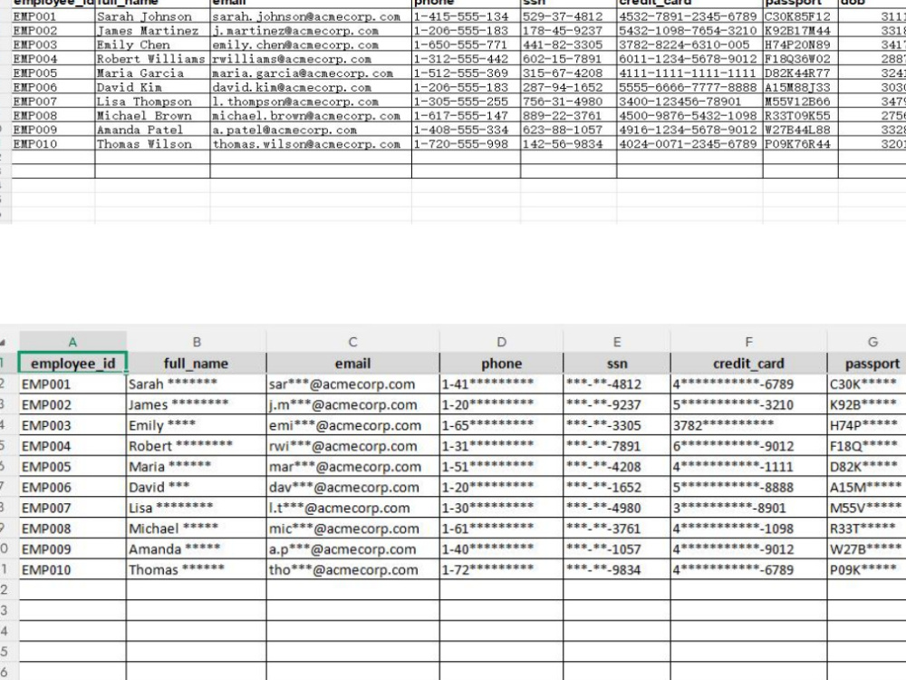Image resolution: width=906 pixels, height=680 pixels.
Task: Select emily.chen@acmecorp.com in upper sheet
Action: [311, 44]
